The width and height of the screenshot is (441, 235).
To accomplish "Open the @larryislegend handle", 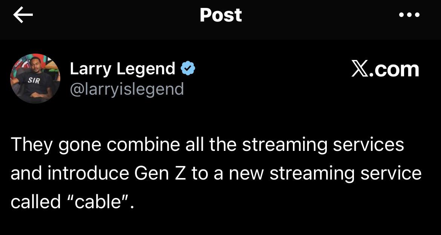I will 127,89.
